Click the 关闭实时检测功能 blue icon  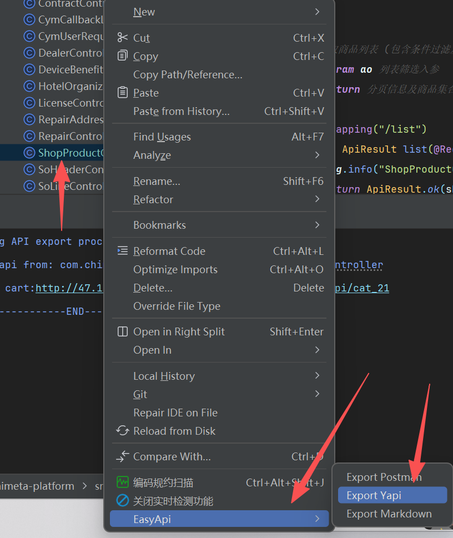click(123, 501)
